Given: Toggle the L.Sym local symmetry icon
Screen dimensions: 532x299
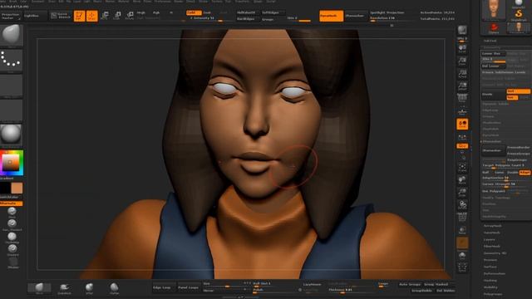Looking at the screenshot, I should coord(462,137).
